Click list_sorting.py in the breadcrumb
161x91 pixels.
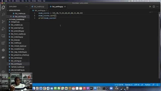pos(40,10)
